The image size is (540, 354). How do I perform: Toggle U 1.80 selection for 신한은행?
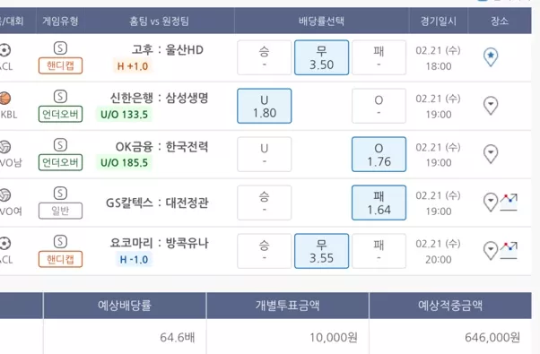coord(264,106)
